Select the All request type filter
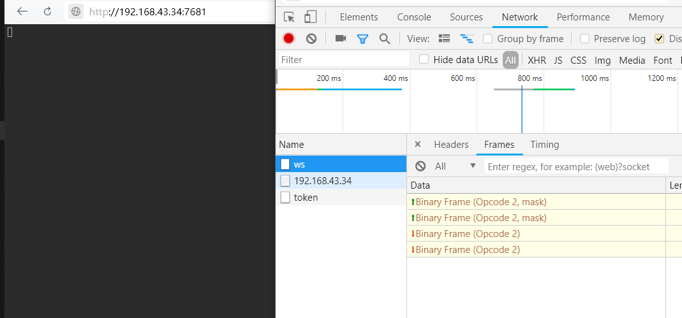Viewport: 682px width, 318px height. pyautogui.click(x=510, y=60)
